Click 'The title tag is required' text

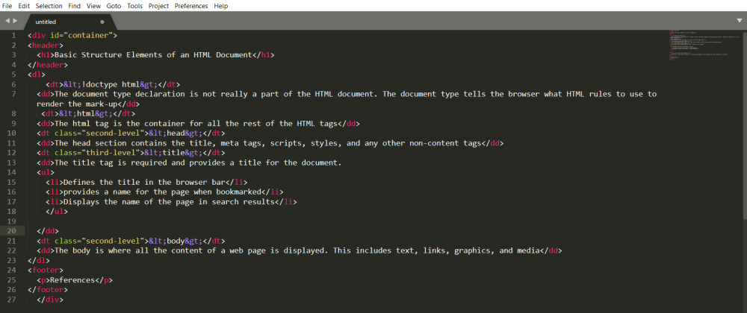coord(108,162)
